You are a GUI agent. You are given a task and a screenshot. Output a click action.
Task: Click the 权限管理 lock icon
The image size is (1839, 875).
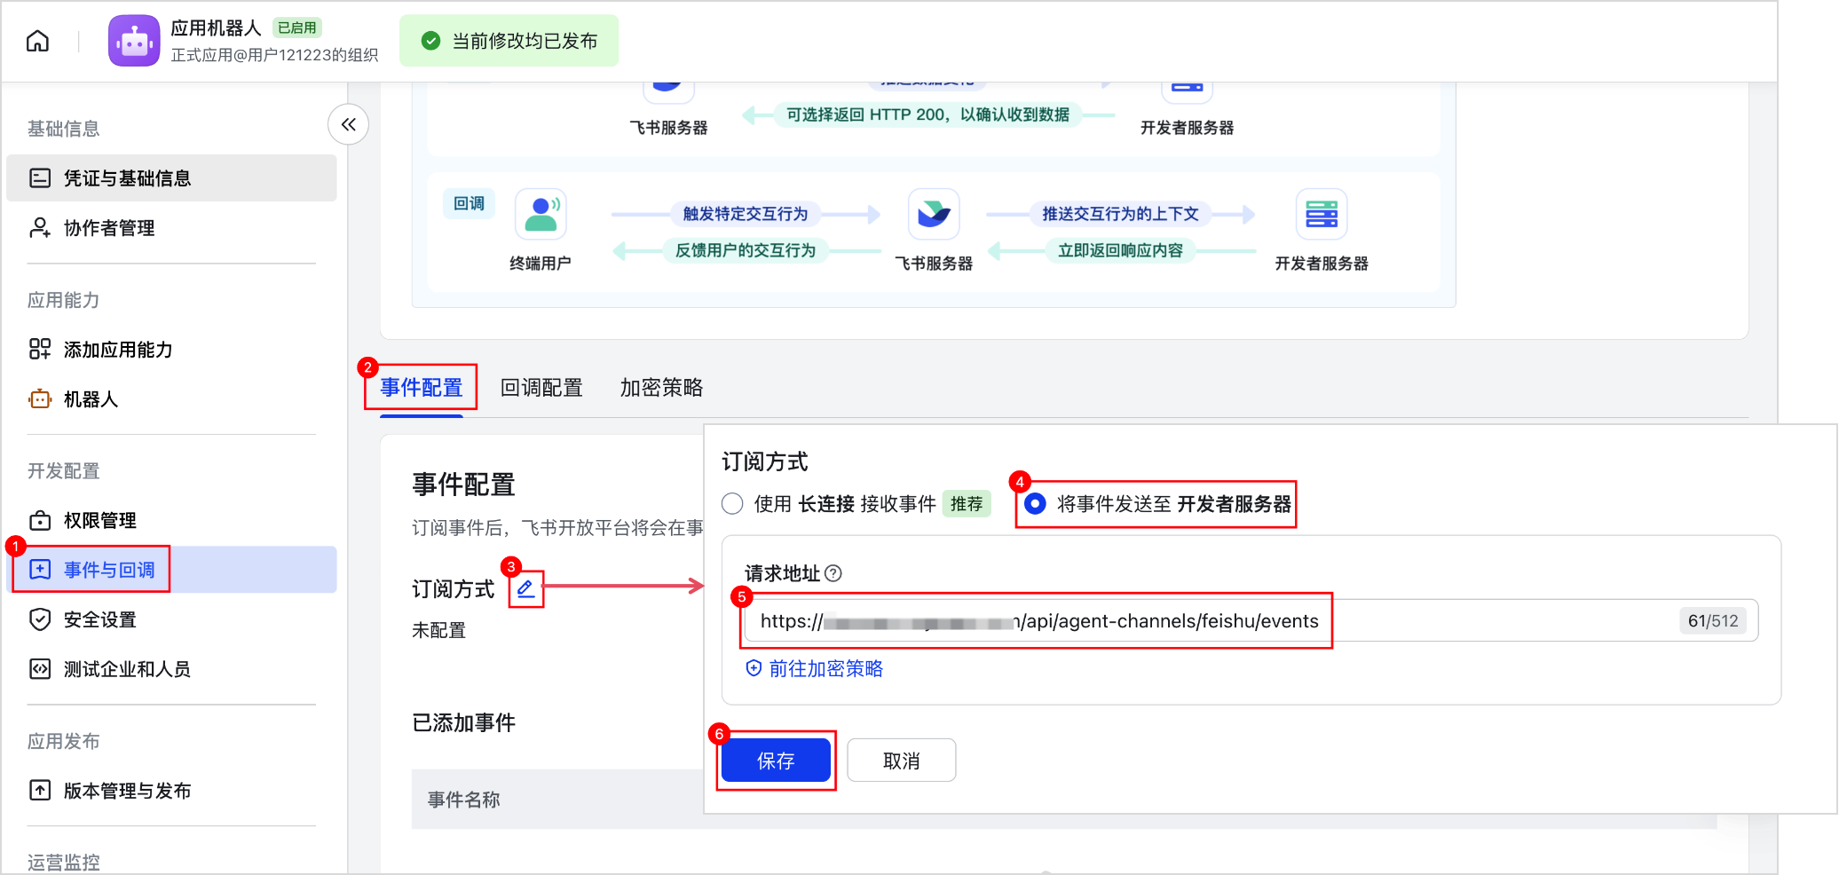coord(40,520)
